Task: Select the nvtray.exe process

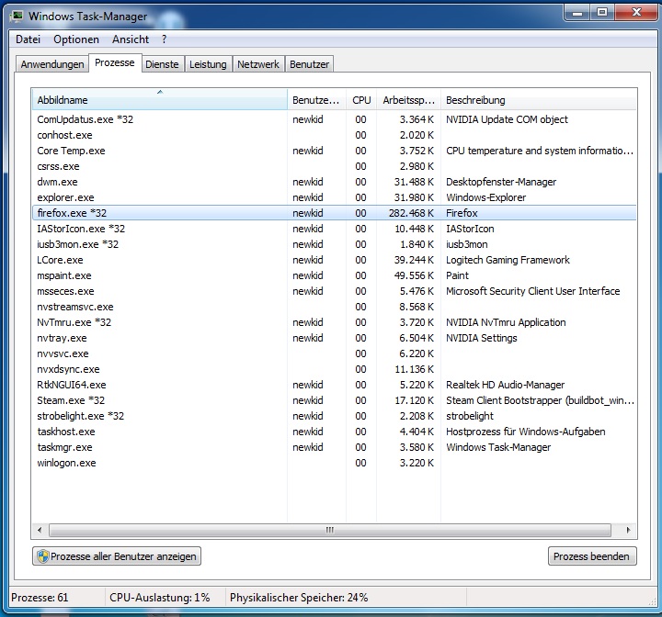Action: click(x=335, y=338)
